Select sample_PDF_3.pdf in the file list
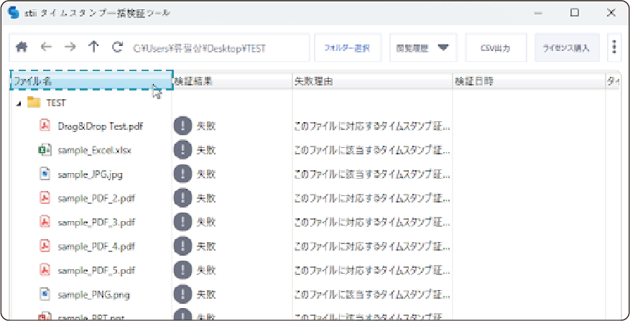This screenshot has width=630, height=321. point(96,222)
